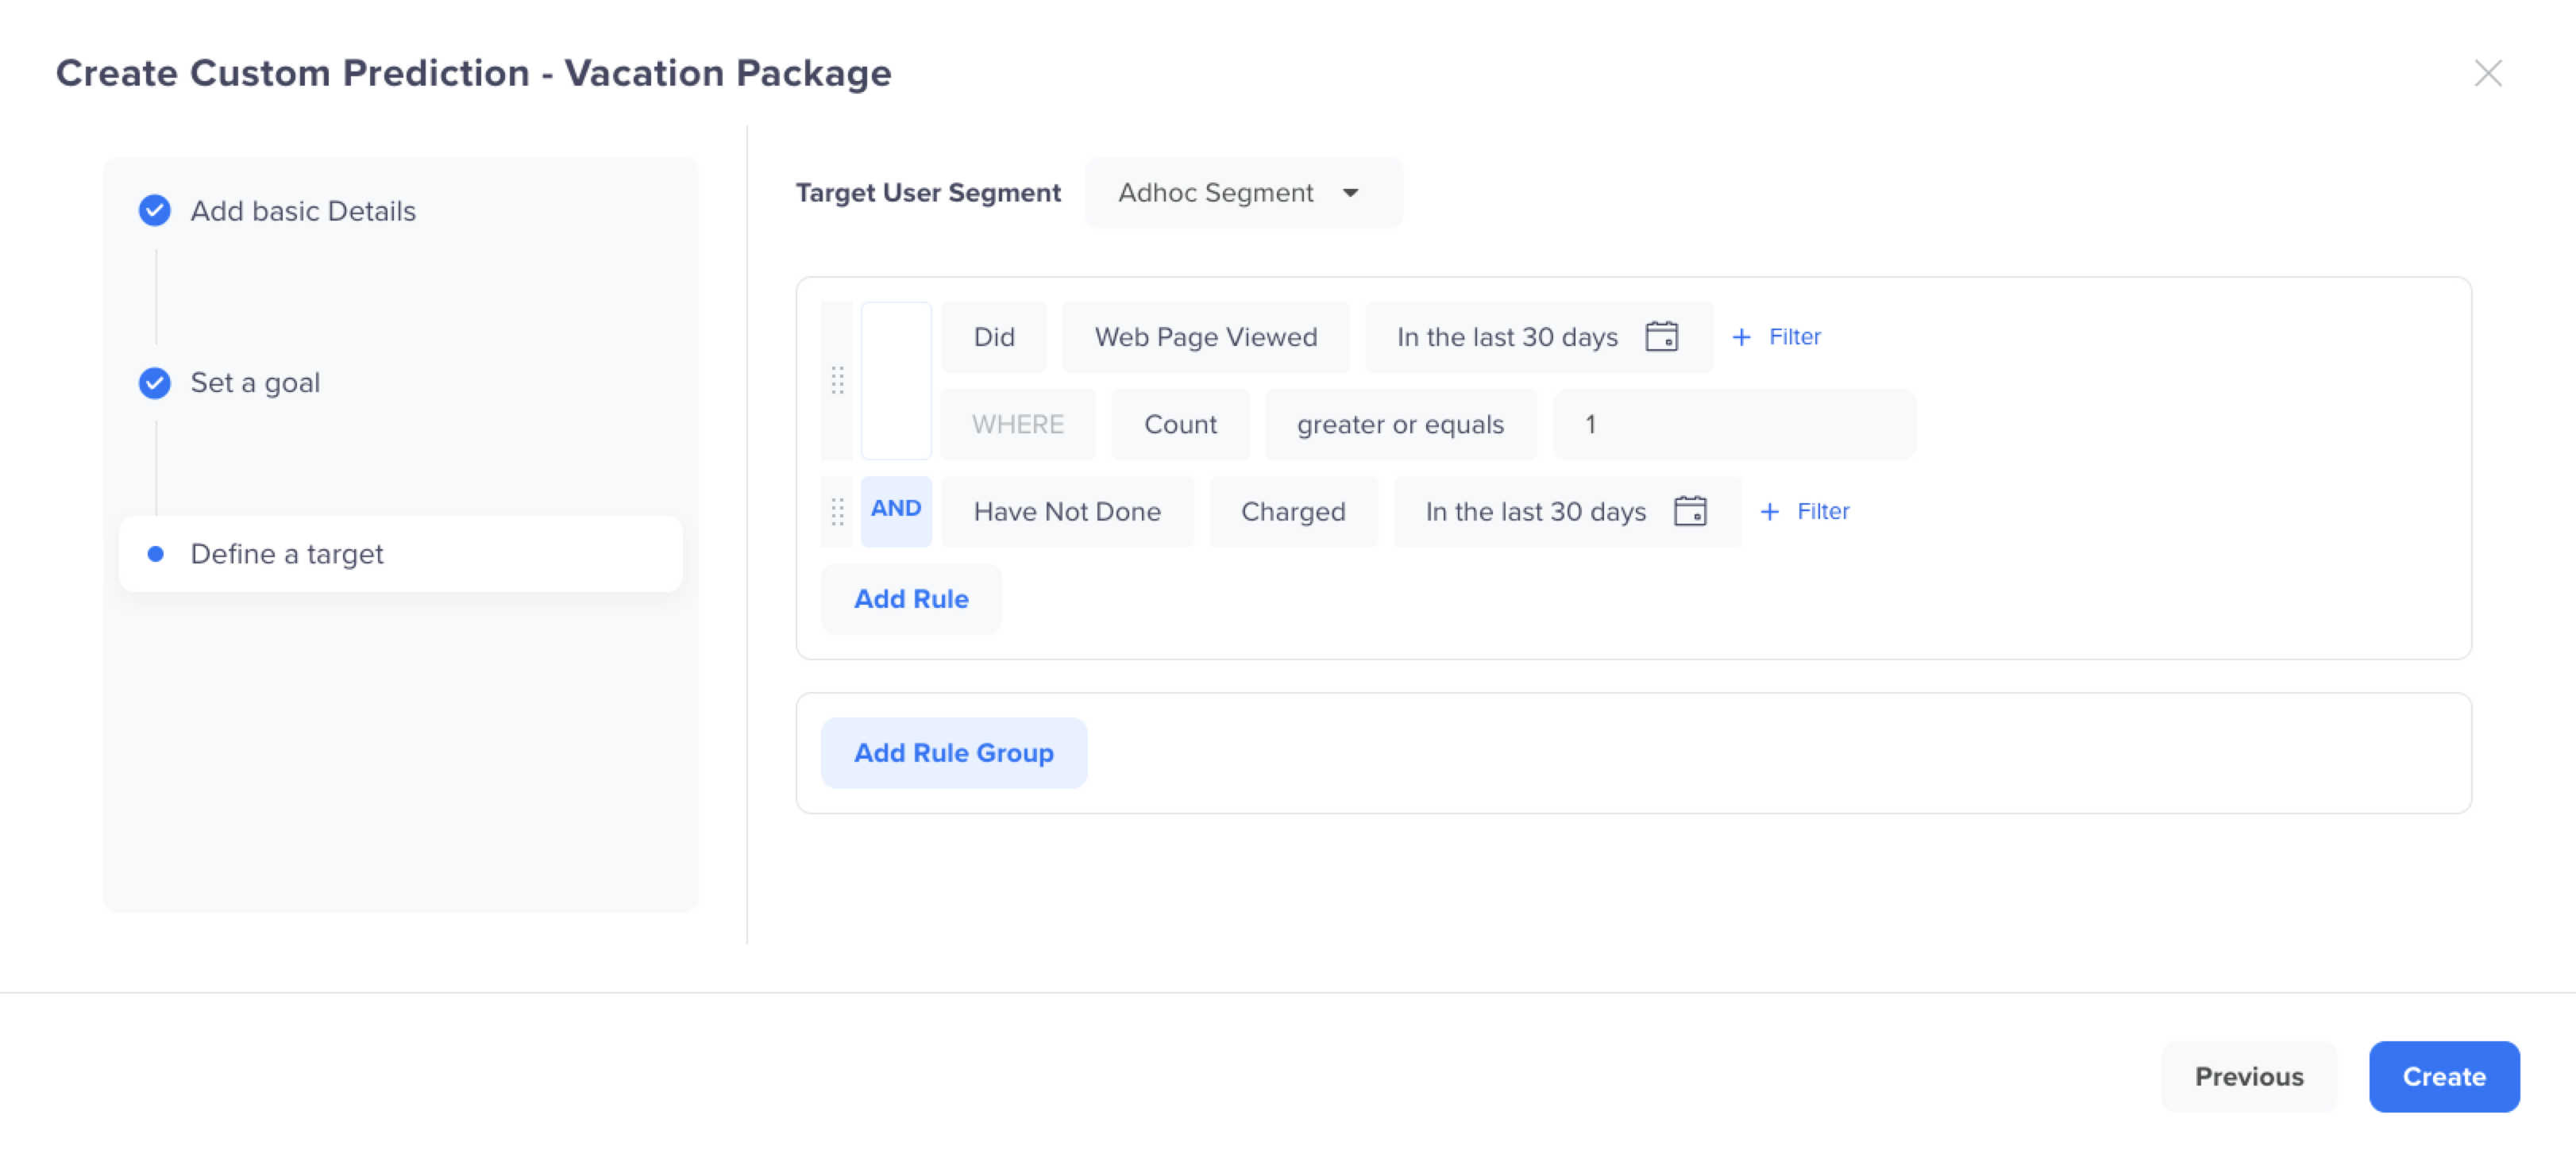Grab drag handle of first rule
The height and width of the screenshot is (1165, 2576).
coord(837,381)
